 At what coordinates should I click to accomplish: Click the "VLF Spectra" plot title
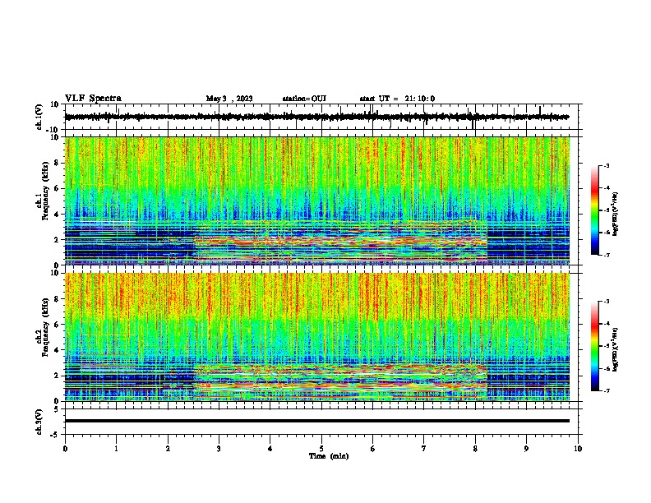(x=93, y=99)
